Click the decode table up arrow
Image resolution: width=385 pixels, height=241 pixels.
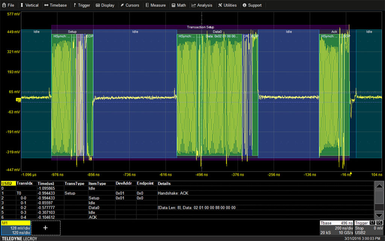pyautogui.click(x=379, y=186)
